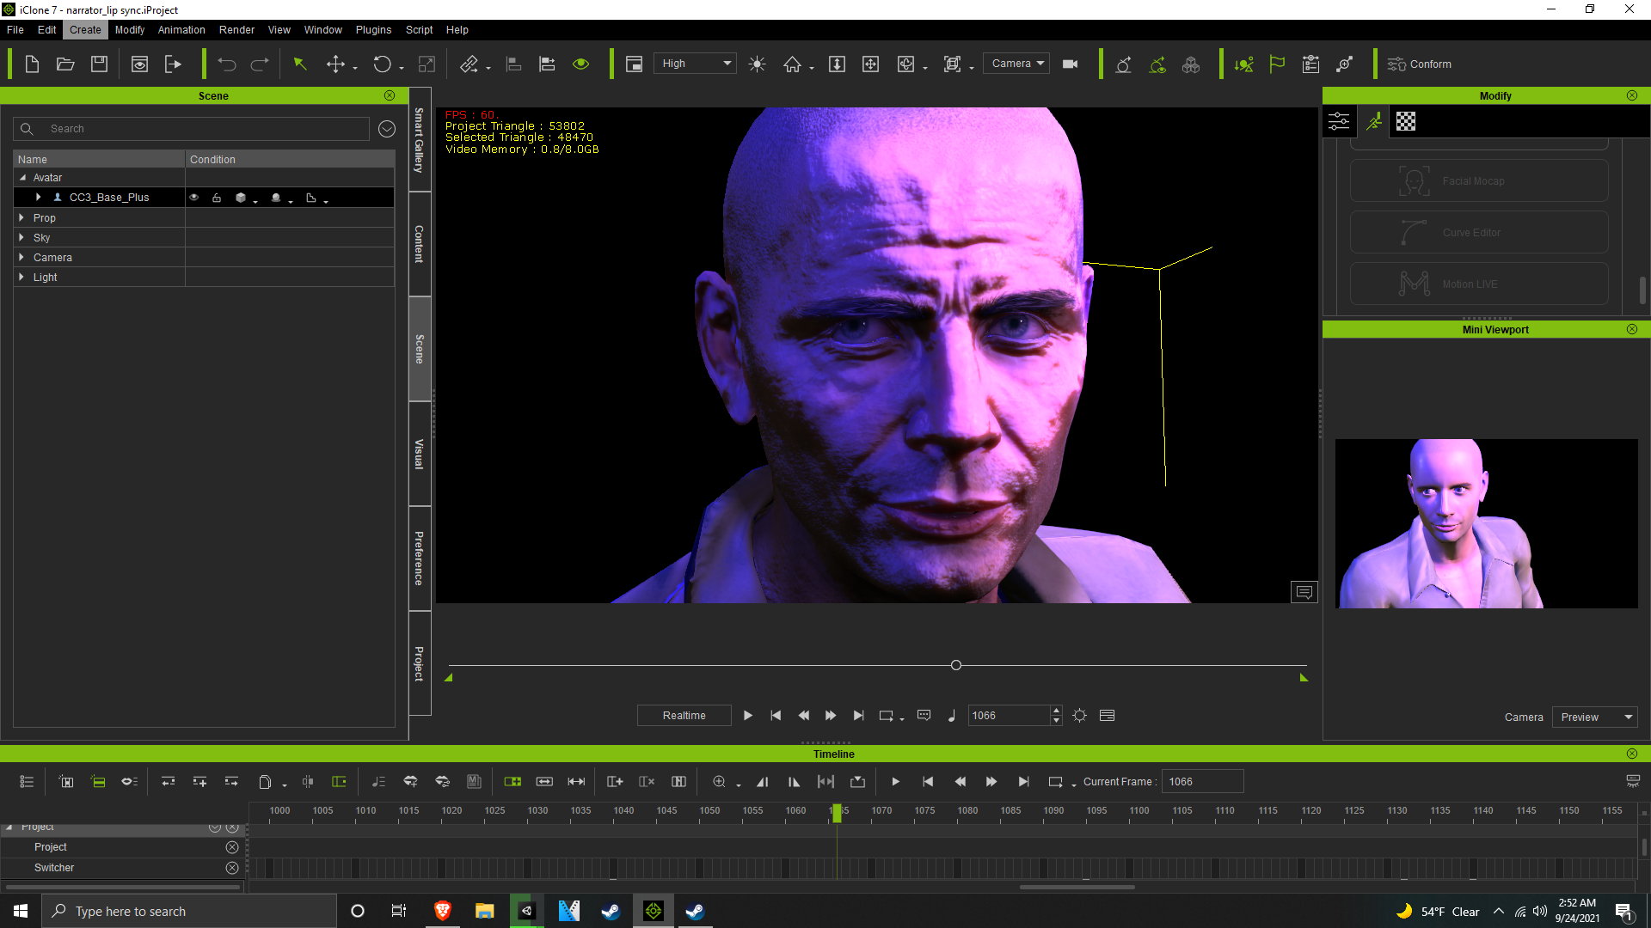Expand the CC3_Base_Plus node
1651x928 pixels.
tap(38, 198)
